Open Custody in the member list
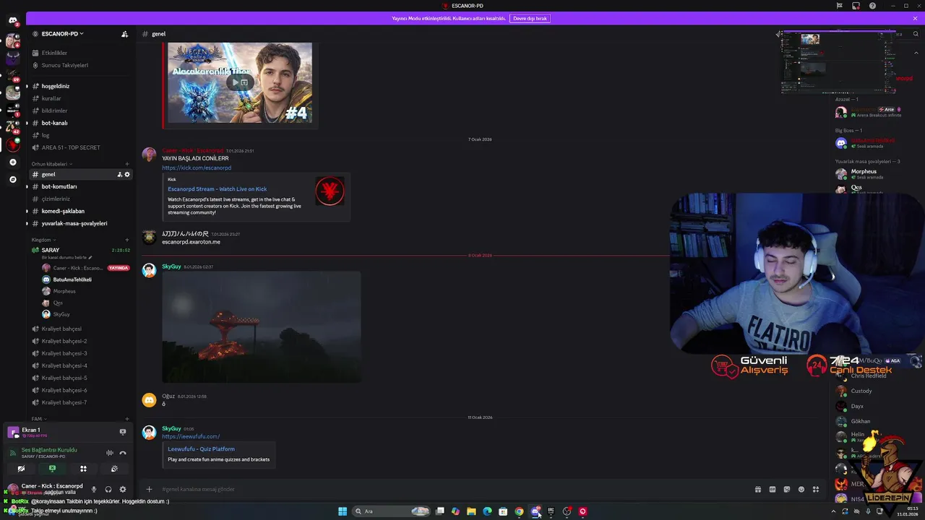Viewport: 925px width, 520px height. click(861, 391)
